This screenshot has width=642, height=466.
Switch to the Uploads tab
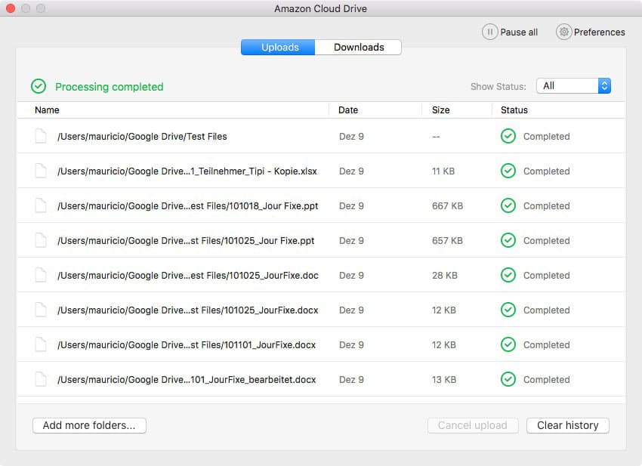278,47
